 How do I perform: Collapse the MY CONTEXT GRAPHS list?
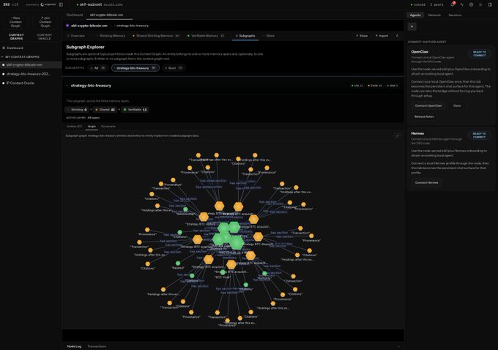(x=2, y=57)
